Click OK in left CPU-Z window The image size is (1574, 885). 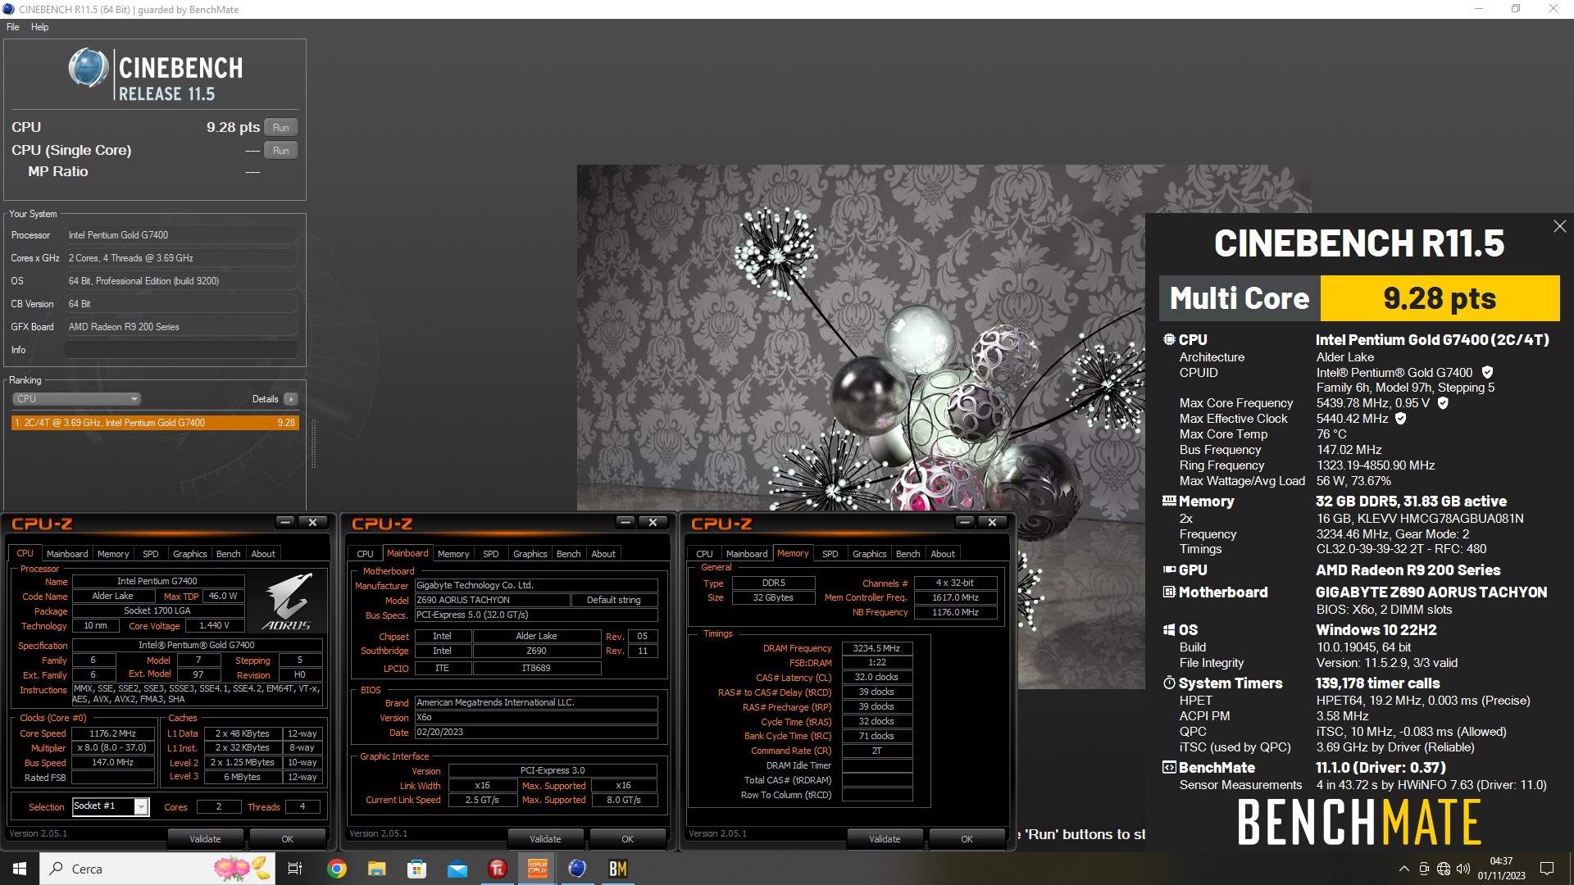pos(287,839)
